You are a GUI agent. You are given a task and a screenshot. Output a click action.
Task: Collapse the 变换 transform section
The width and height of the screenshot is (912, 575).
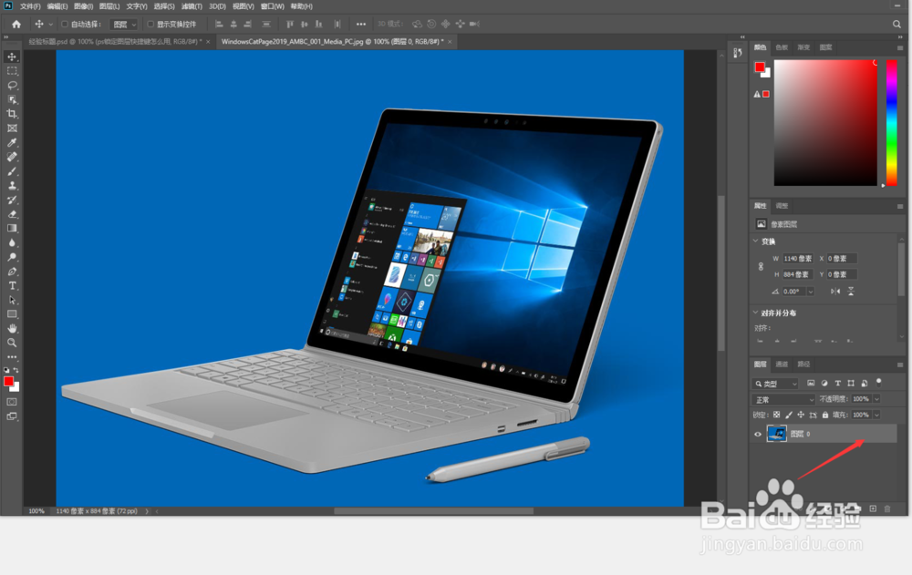(x=755, y=241)
